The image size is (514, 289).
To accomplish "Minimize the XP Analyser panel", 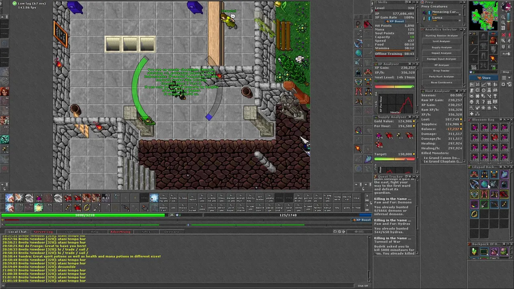I will click(414, 64).
